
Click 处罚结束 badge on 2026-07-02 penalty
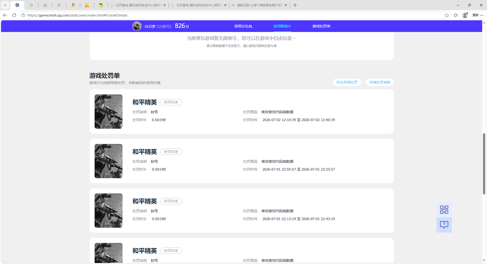(x=171, y=102)
